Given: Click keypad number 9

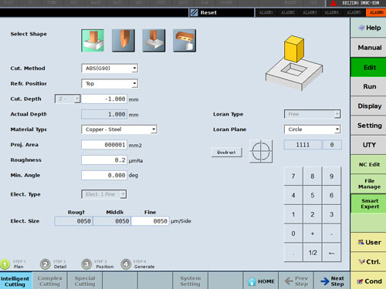Looking at the screenshot, I should coord(332,176).
